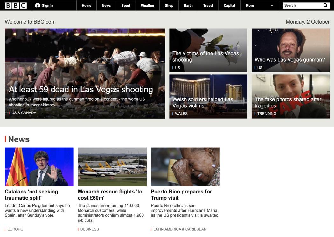The height and width of the screenshot is (237, 334).
Task: Open 'Who was Las Vegas gunman?' story
Action: pyautogui.click(x=289, y=60)
